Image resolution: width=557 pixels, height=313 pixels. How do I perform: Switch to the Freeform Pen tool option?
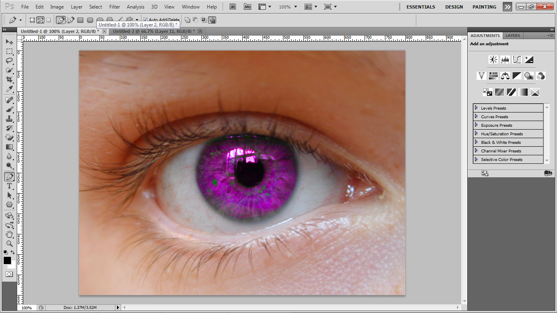coord(71,20)
